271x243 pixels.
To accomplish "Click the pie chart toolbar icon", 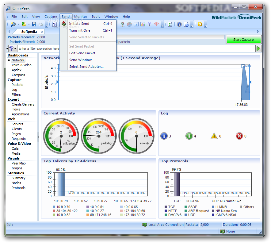I will pos(129,24).
